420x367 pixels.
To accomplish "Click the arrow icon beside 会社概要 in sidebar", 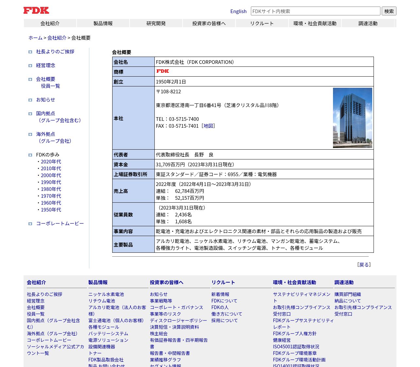I will pos(30,80).
